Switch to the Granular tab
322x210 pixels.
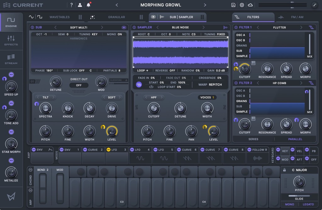click(x=116, y=17)
